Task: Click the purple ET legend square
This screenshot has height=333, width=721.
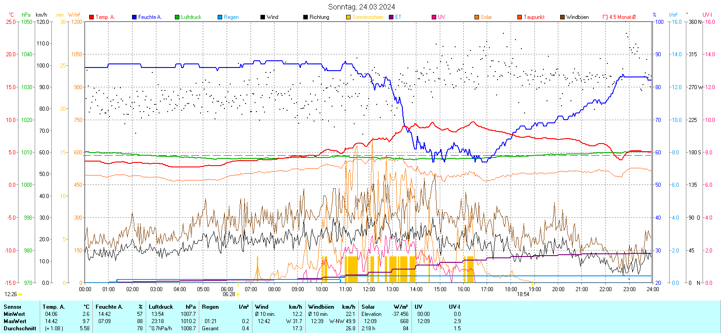Action: [x=391, y=17]
